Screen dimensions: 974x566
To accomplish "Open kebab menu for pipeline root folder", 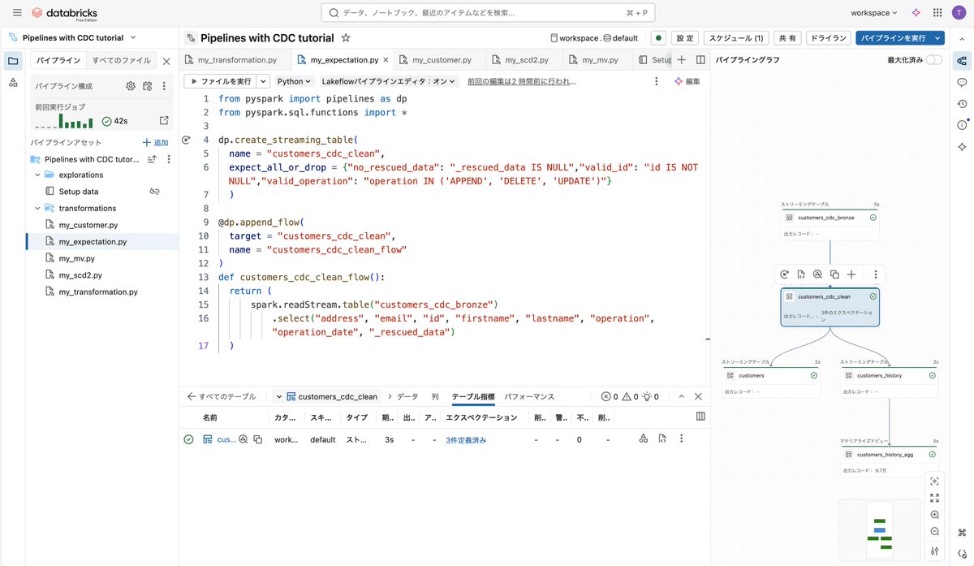I will (x=169, y=159).
